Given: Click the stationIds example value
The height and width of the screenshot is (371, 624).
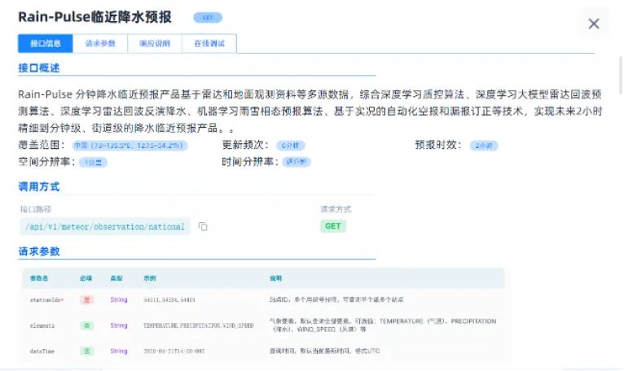Looking at the screenshot, I should [x=169, y=300].
